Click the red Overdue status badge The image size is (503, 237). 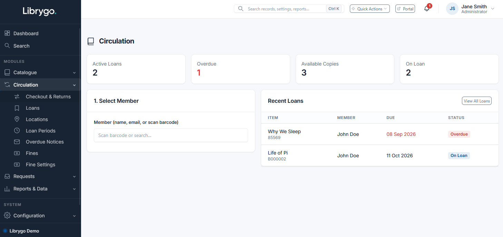[x=459, y=134]
